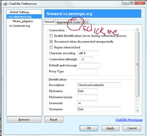
Task: Confirm with the OK button
Action: point(89,128)
